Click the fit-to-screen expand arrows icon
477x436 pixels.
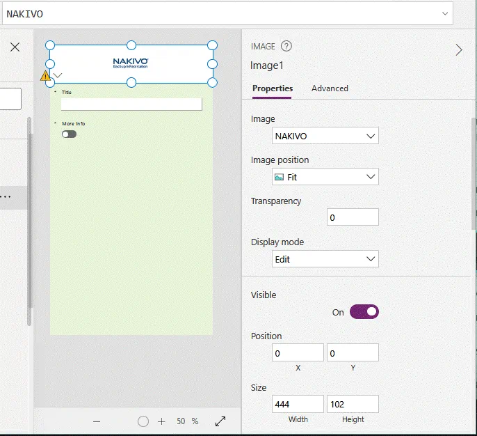[x=220, y=421]
